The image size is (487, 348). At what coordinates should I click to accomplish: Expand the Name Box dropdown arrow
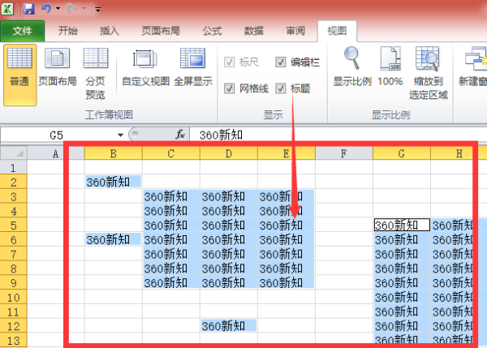point(120,135)
